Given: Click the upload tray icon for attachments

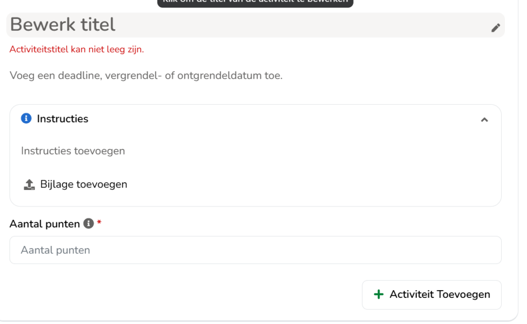Looking at the screenshot, I should [29, 184].
